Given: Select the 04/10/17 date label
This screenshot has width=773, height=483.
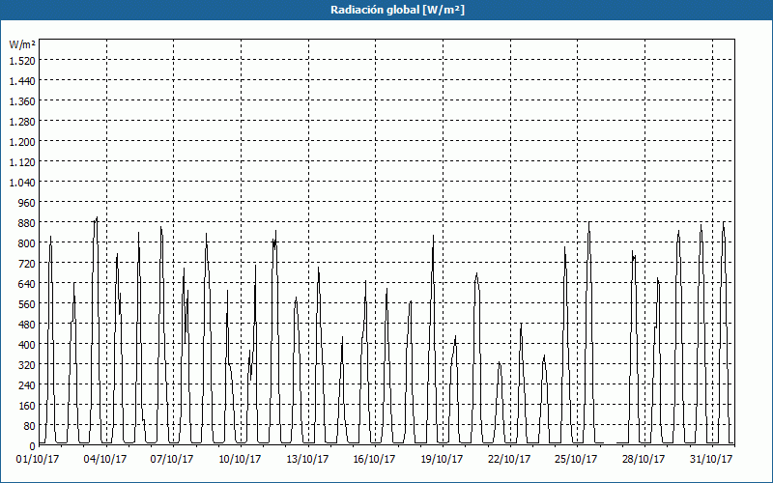Looking at the screenshot, I should click(x=105, y=460).
